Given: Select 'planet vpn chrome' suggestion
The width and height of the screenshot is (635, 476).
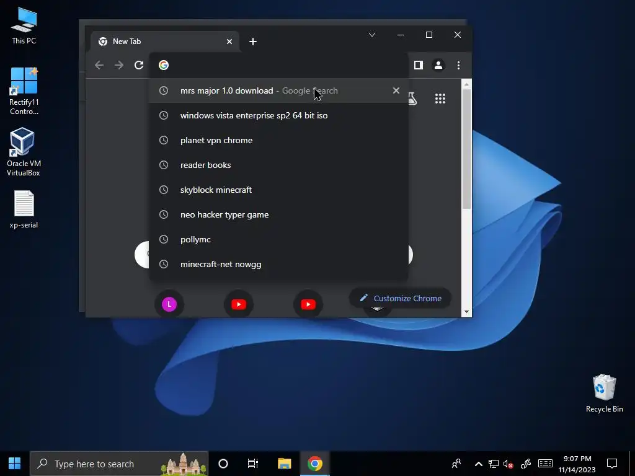Looking at the screenshot, I should tap(278, 140).
